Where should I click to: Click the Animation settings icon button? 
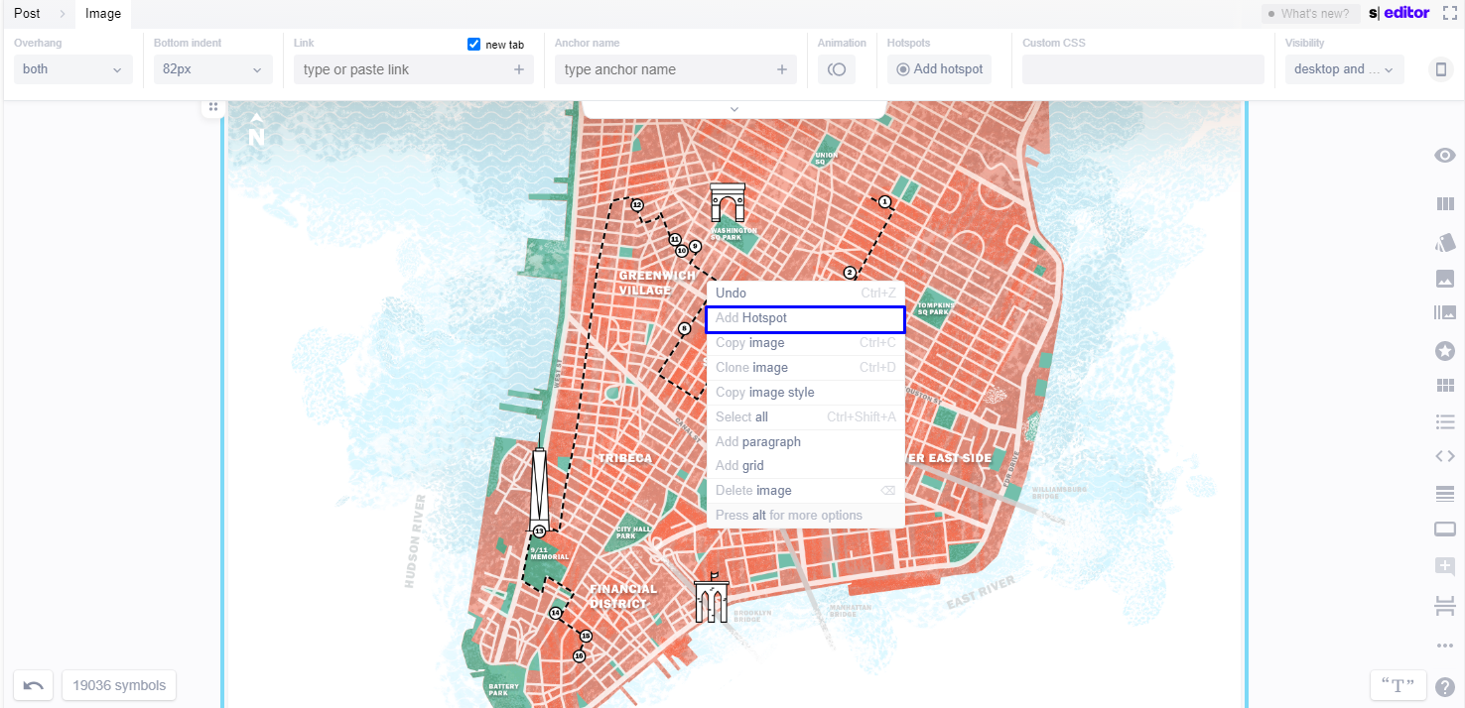pyautogui.click(x=837, y=69)
